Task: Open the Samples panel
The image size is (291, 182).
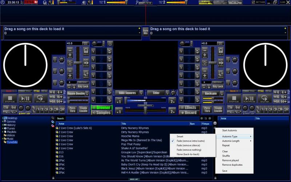Action: pyautogui.click(x=102, y=112)
